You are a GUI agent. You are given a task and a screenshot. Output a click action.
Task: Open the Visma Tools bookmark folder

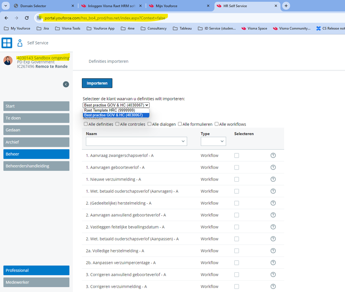(x=68, y=28)
